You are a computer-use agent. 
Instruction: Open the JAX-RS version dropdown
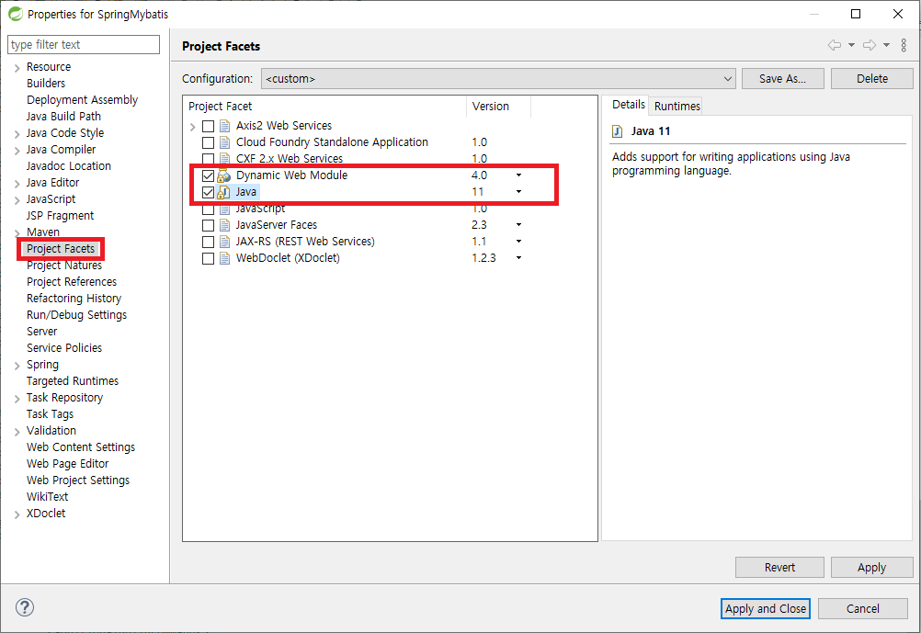(x=518, y=242)
